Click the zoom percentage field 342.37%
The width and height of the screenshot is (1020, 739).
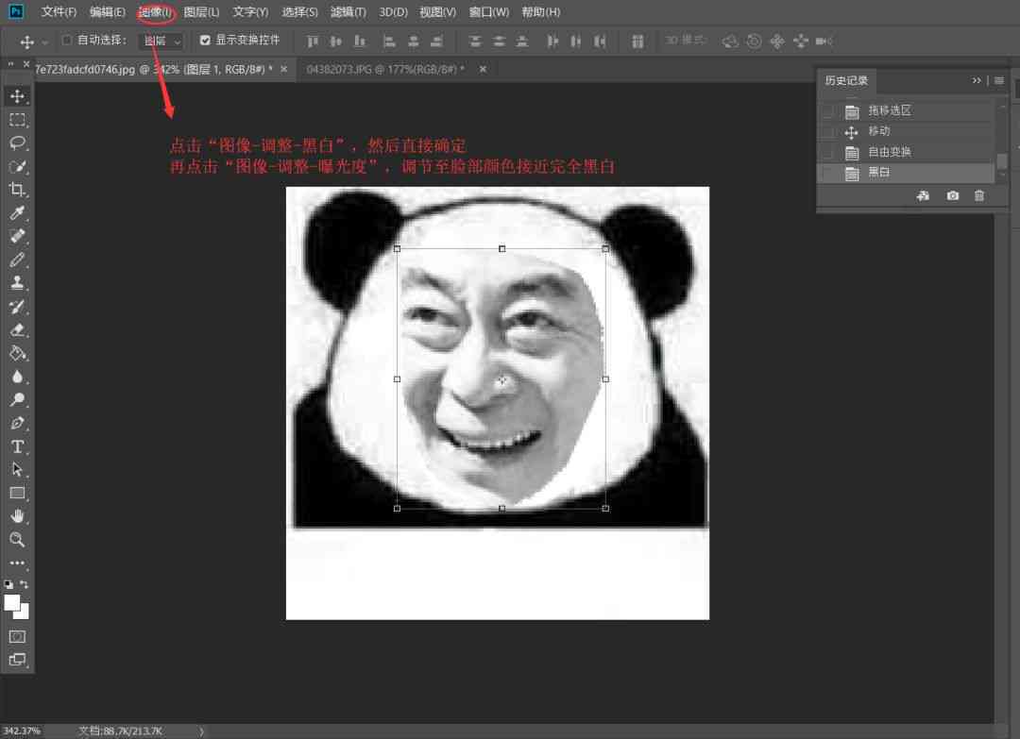(x=22, y=731)
